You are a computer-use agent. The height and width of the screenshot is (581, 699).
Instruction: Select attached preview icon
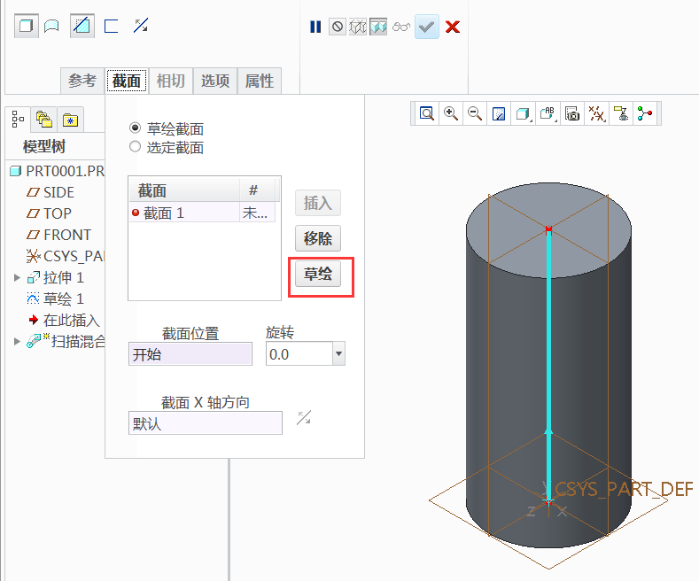378,27
